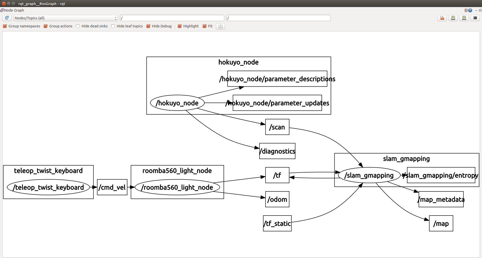Close the rqt window
Viewport: 482px width, 258px height.
[4, 4]
